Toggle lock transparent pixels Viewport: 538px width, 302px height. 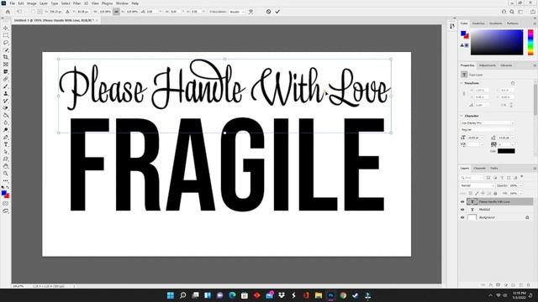pos(470,194)
